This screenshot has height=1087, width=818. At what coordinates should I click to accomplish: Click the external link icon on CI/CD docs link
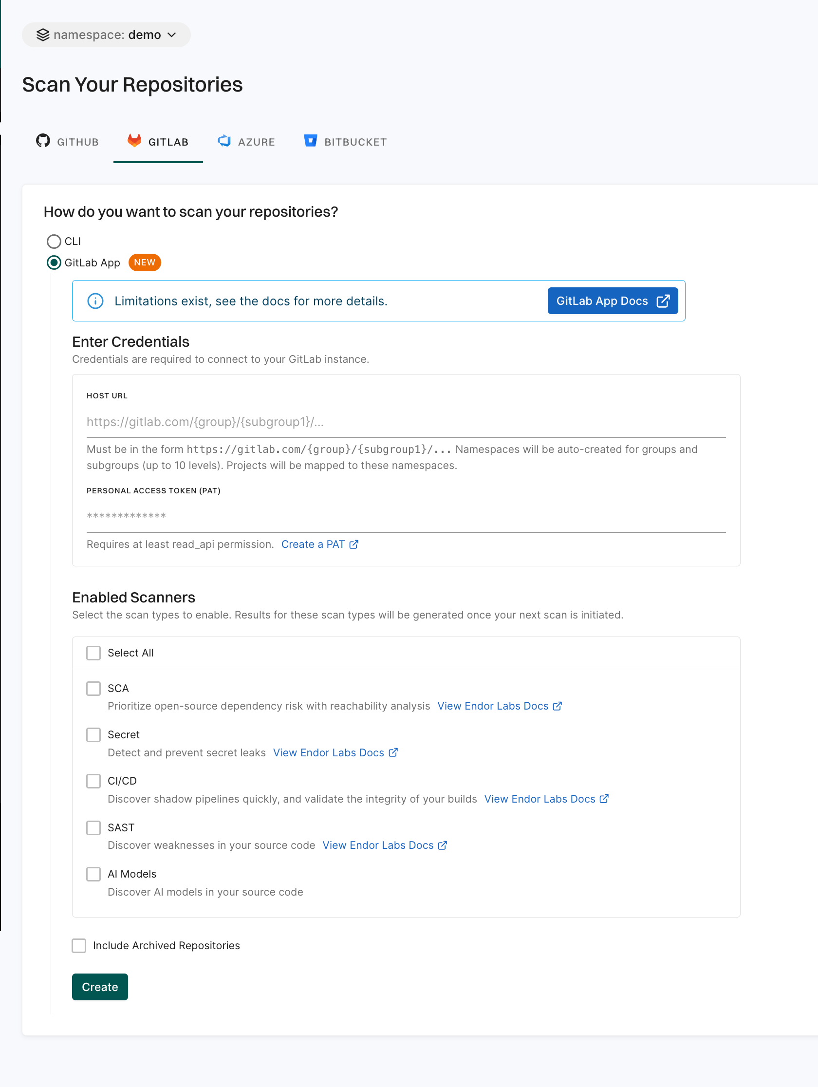click(604, 799)
